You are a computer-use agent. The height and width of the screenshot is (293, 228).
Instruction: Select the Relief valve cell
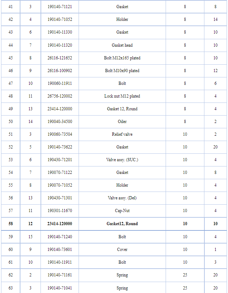point(122,134)
